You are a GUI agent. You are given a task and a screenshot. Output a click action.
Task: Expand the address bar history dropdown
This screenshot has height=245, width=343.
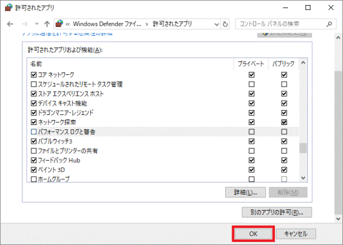(x=217, y=24)
